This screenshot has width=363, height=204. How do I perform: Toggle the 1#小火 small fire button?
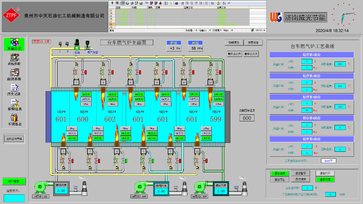click(x=72, y=139)
